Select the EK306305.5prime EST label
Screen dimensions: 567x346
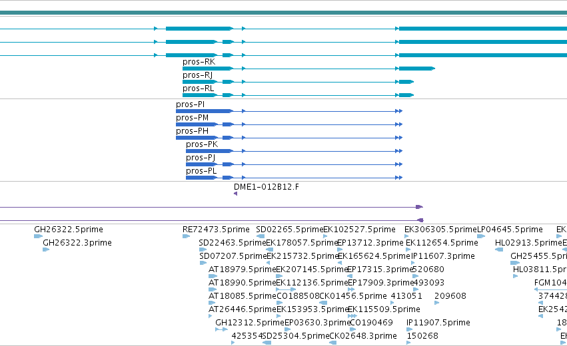click(x=440, y=230)
